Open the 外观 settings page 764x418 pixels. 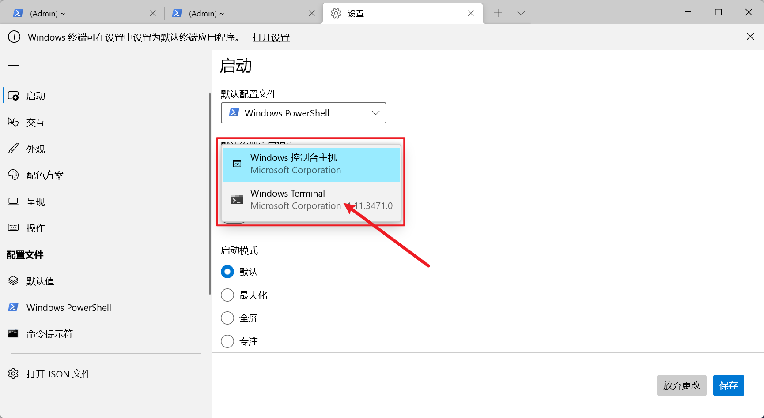click(x=35, y=149)
